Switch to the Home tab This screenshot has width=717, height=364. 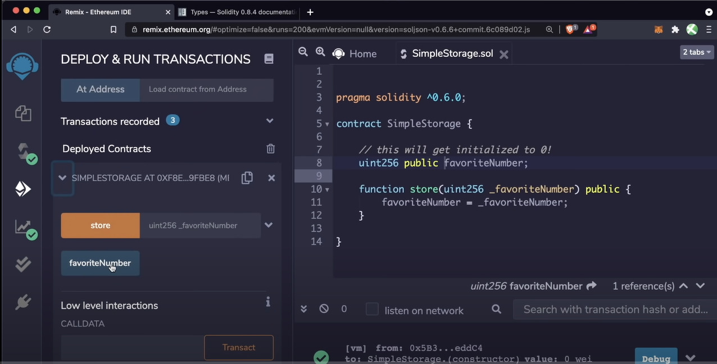355,53
